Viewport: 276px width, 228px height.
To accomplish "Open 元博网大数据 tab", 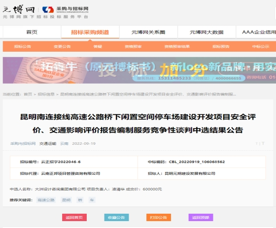I will click(x=207, y=32).
